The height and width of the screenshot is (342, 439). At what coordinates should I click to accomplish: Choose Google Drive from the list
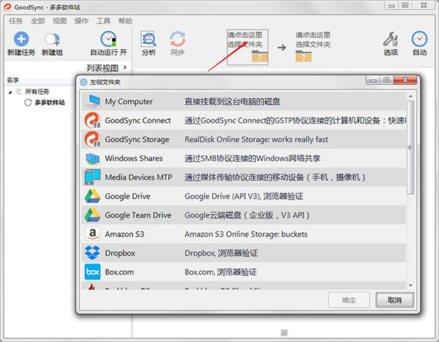(x=127, y=196)
